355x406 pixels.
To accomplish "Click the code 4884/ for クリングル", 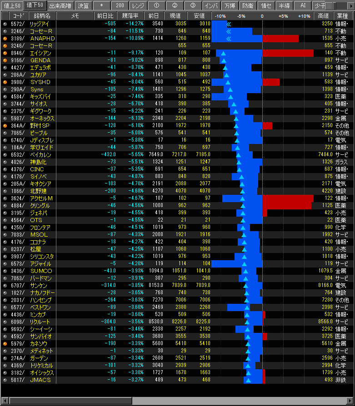I will tap(18, 206).
